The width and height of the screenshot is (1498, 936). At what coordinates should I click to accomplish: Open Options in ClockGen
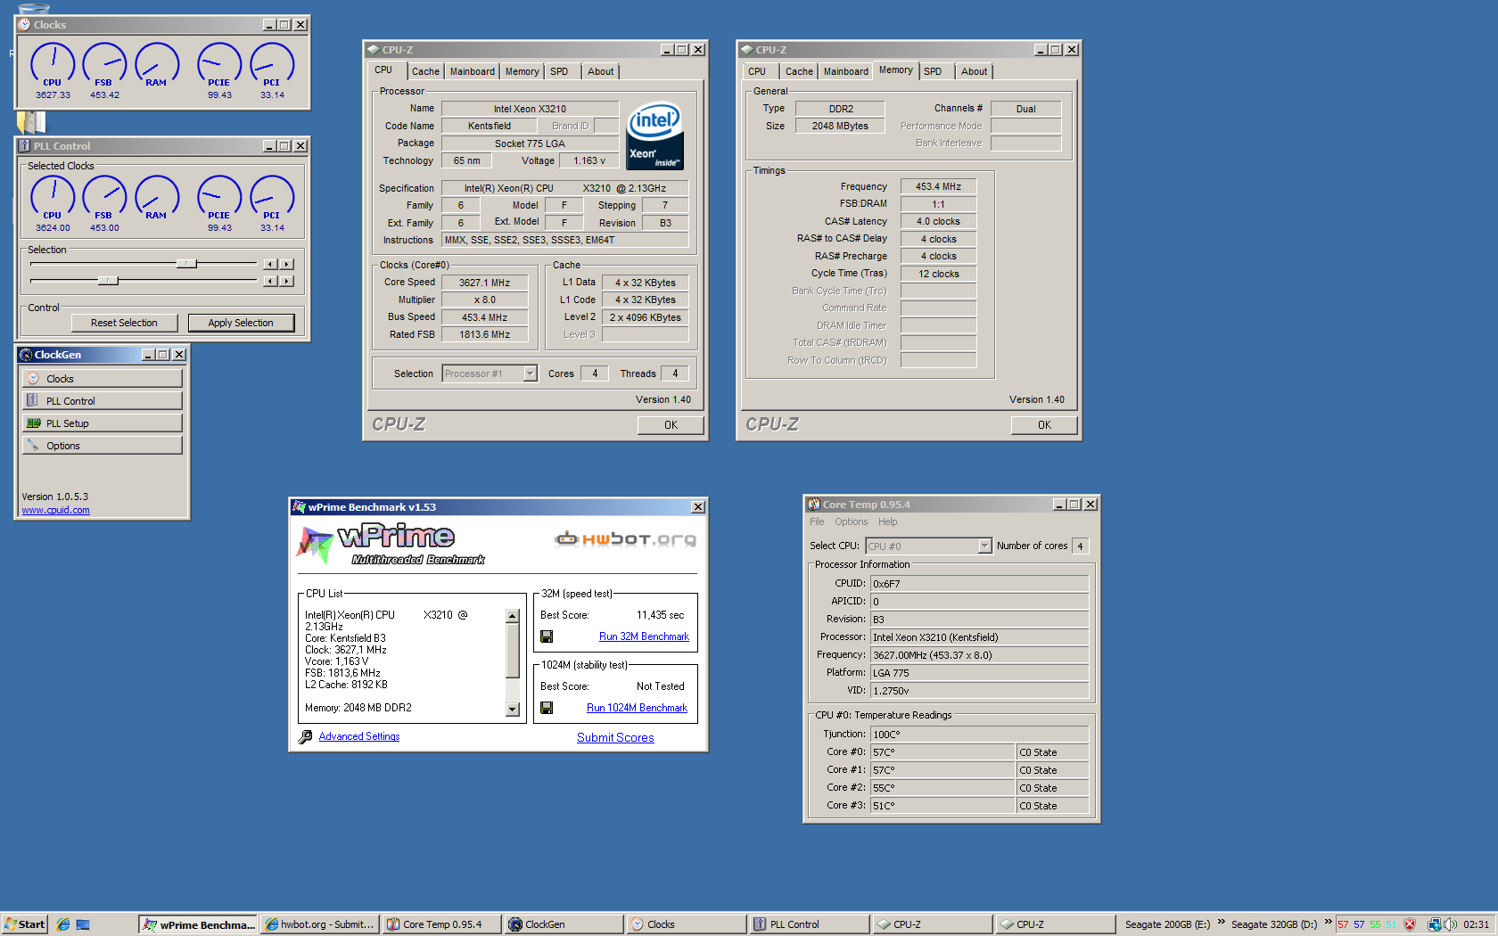(102, 446)
